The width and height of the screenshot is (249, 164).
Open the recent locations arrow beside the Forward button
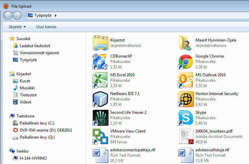pos(24,15)
